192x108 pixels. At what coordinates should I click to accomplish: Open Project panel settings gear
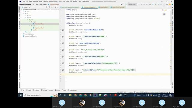[55, 7]
